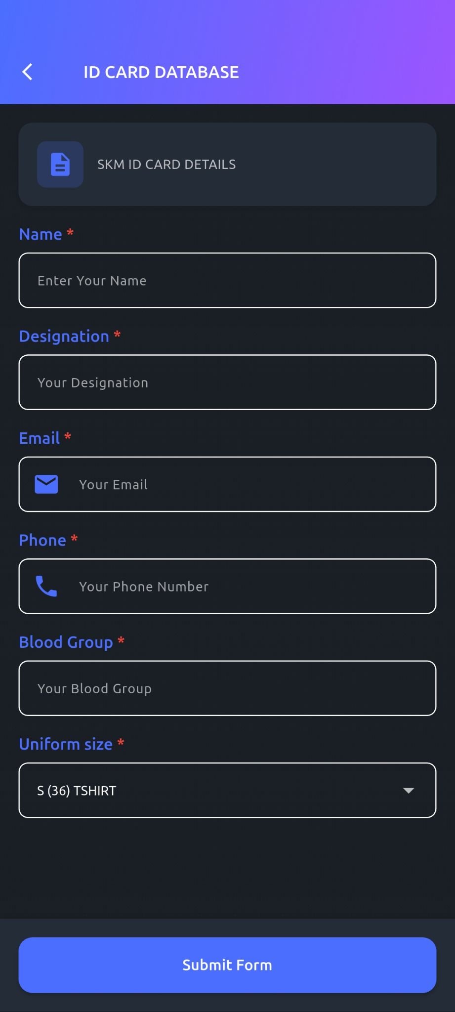Click the document icon in SKM card
Viewport: 455px width, 1012px height.
click(x=60, y=165)
